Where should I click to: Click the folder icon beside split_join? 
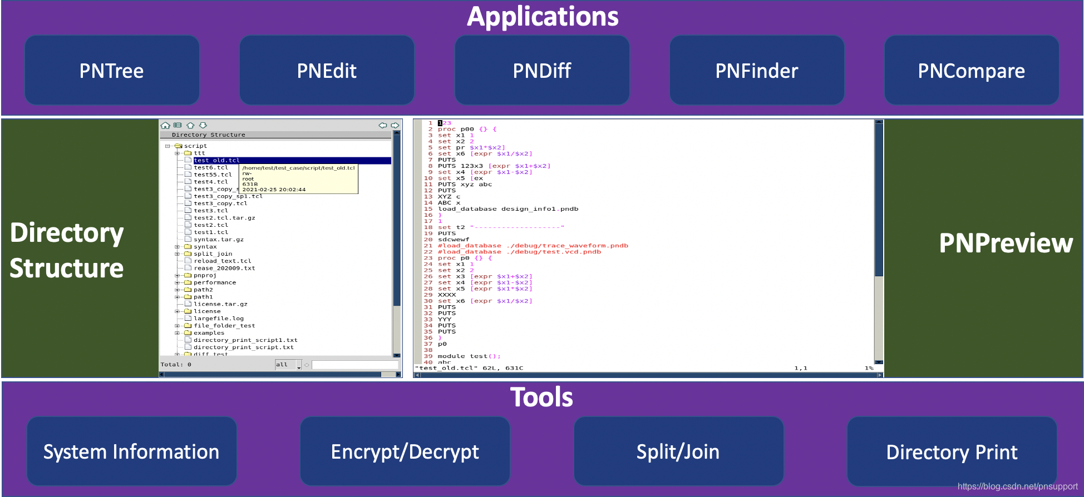click(188, 254)
